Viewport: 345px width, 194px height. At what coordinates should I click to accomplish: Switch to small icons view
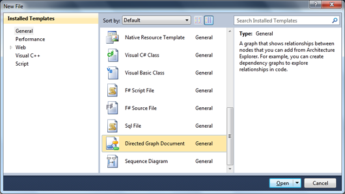pyautogui.click(x=198, y=20)
